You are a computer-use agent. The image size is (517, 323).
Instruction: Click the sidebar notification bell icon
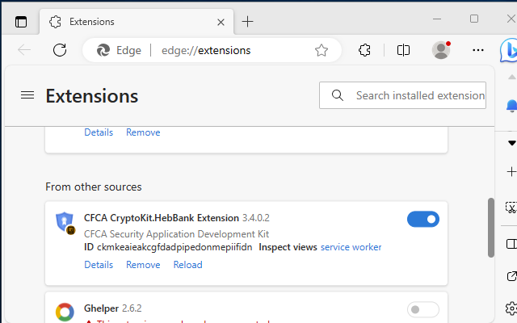(x=511, y=106)
